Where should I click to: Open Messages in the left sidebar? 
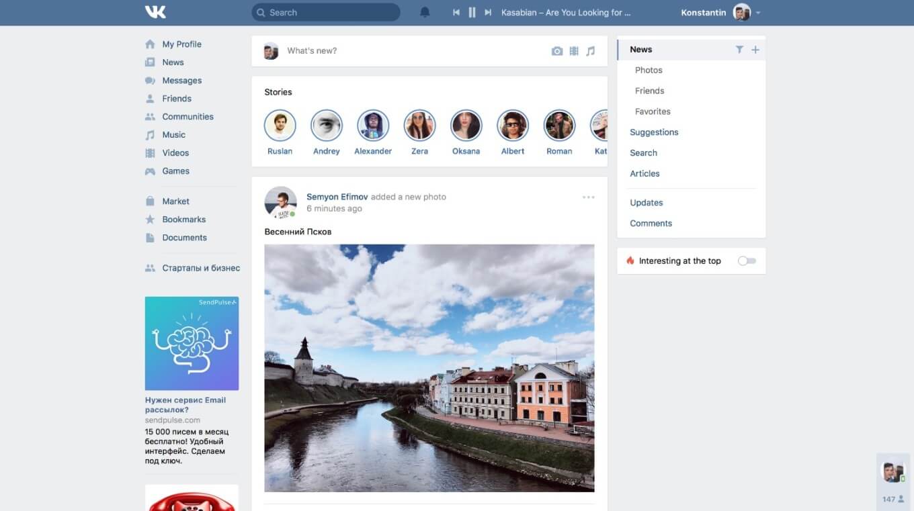point(181,81)
